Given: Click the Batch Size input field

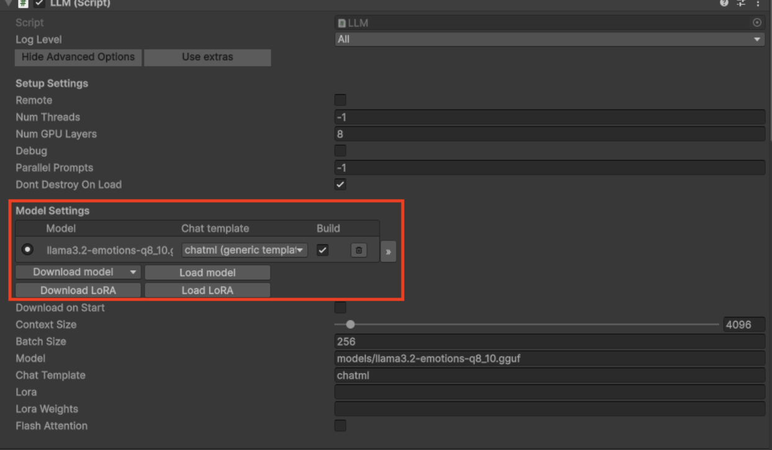Looking at the screenshot, I should point(550,341).
